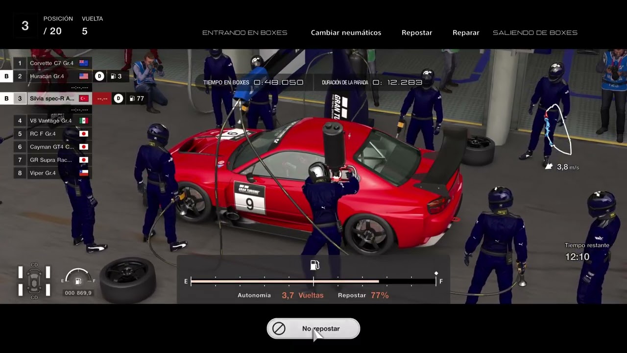Click the Huracán Gr.4 leaderboard row
This screenshot has height=353, width=627.
pyautogui.click(x=52, y=76)
